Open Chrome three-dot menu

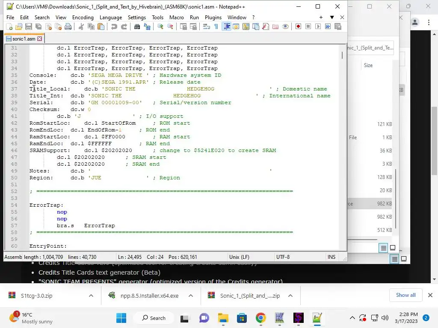pos(429,22)
